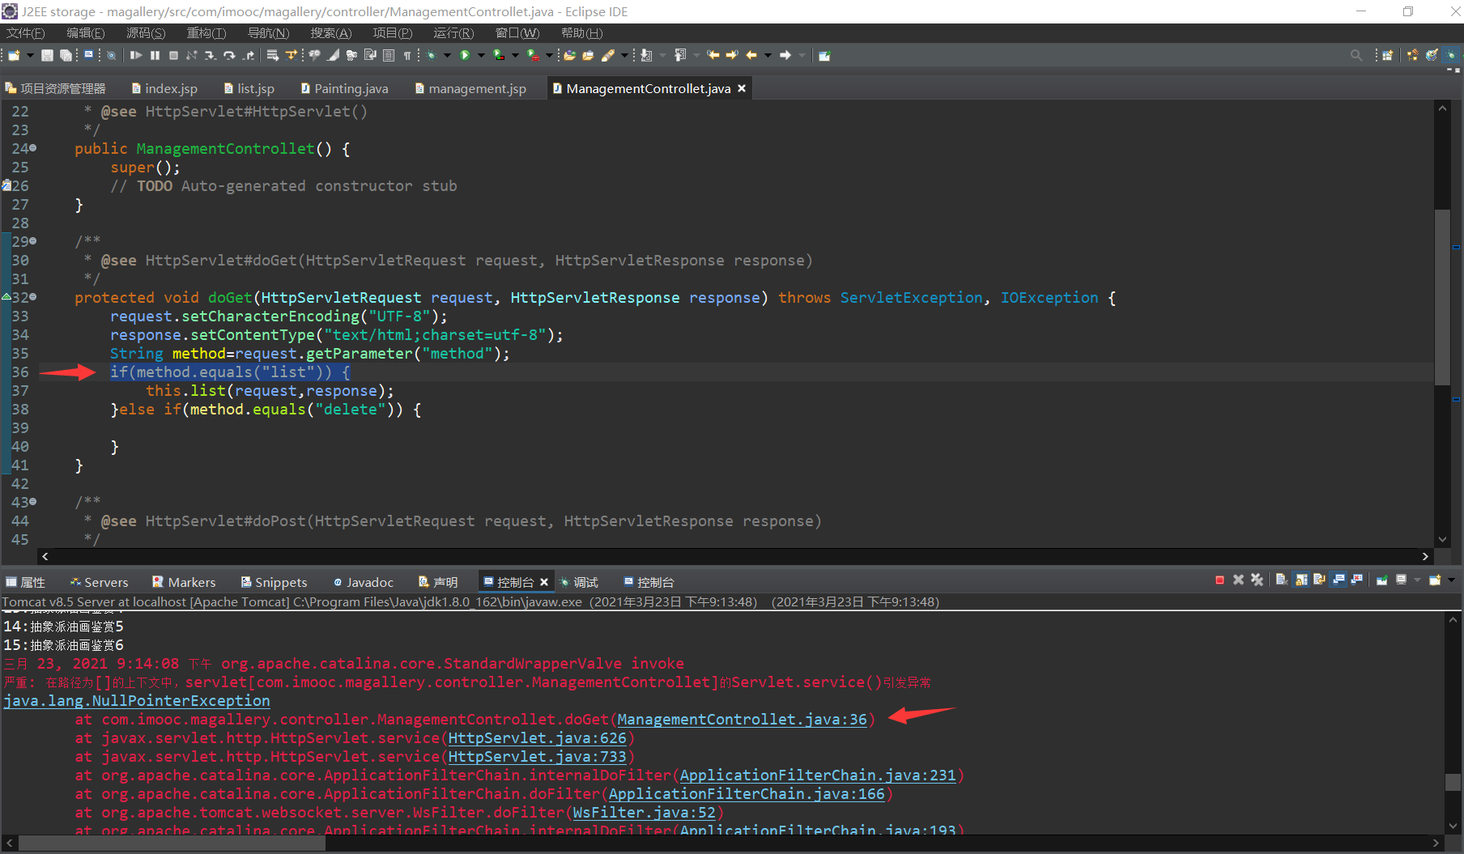
Task: Click the java.lang.NullPointerException link
Action: (x=136, y=701)
